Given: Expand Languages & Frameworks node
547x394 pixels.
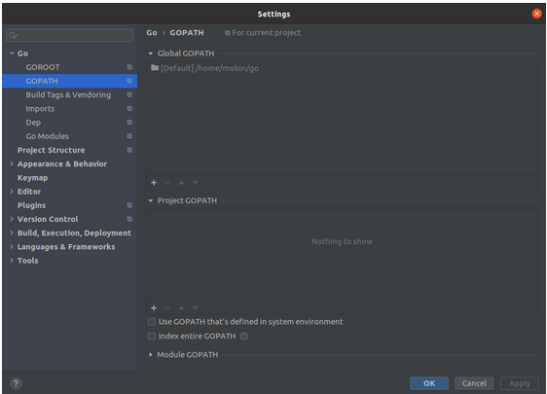Looking at the screenshot, I should coord(12,246).
